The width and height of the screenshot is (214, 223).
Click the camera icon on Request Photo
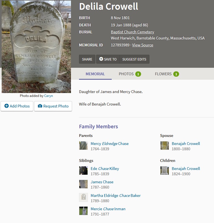(40, 106)
